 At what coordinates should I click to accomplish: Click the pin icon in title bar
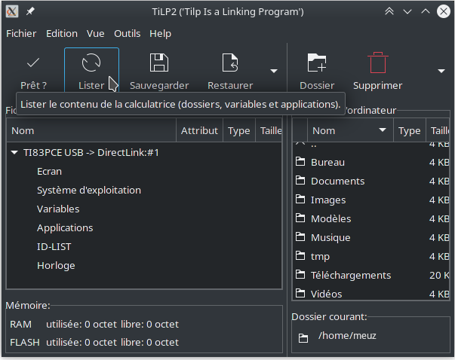(x=30, y=11)
